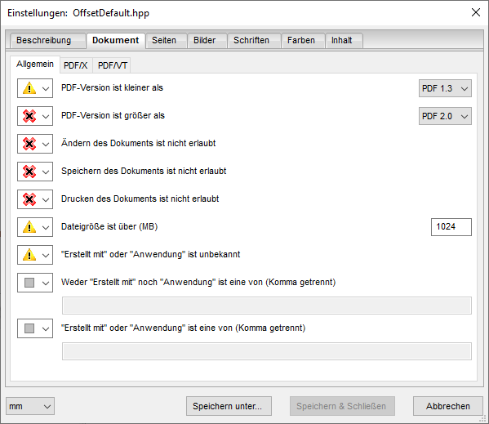
Task: Click gray inactive icon for 'Weder Erstellt mit' rule
Action: point(29,283)
